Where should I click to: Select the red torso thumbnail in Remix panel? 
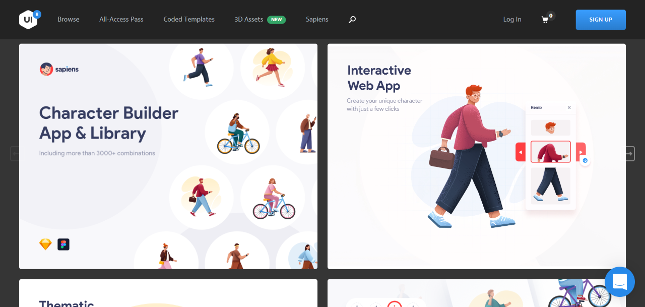coord(550,152)
